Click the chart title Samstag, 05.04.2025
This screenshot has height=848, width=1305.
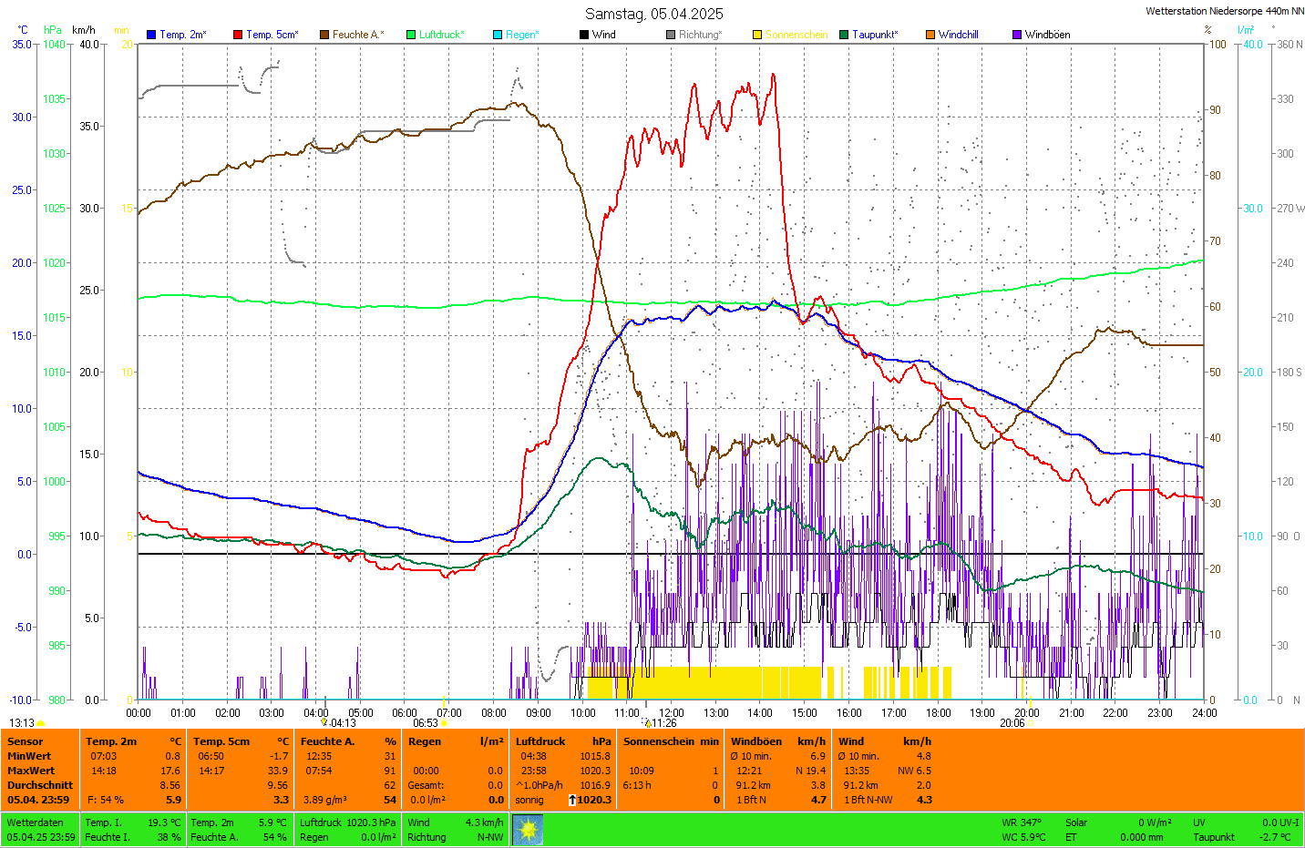click(x=653, y=14)
